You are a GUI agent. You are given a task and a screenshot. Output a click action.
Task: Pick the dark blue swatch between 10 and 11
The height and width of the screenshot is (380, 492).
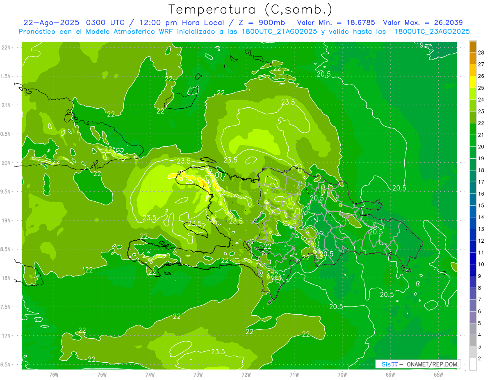tap(473, 258)
